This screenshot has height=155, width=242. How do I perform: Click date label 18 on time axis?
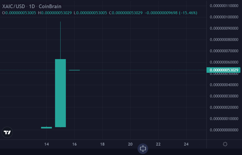[102, 144]
